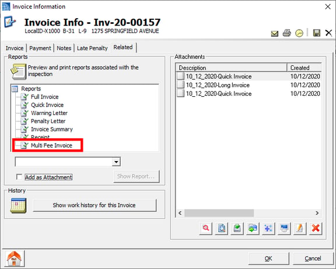Select the 10_12_2020-Long Invoice attachment
This screenshot has width=336, height=269.
[218, 85]
